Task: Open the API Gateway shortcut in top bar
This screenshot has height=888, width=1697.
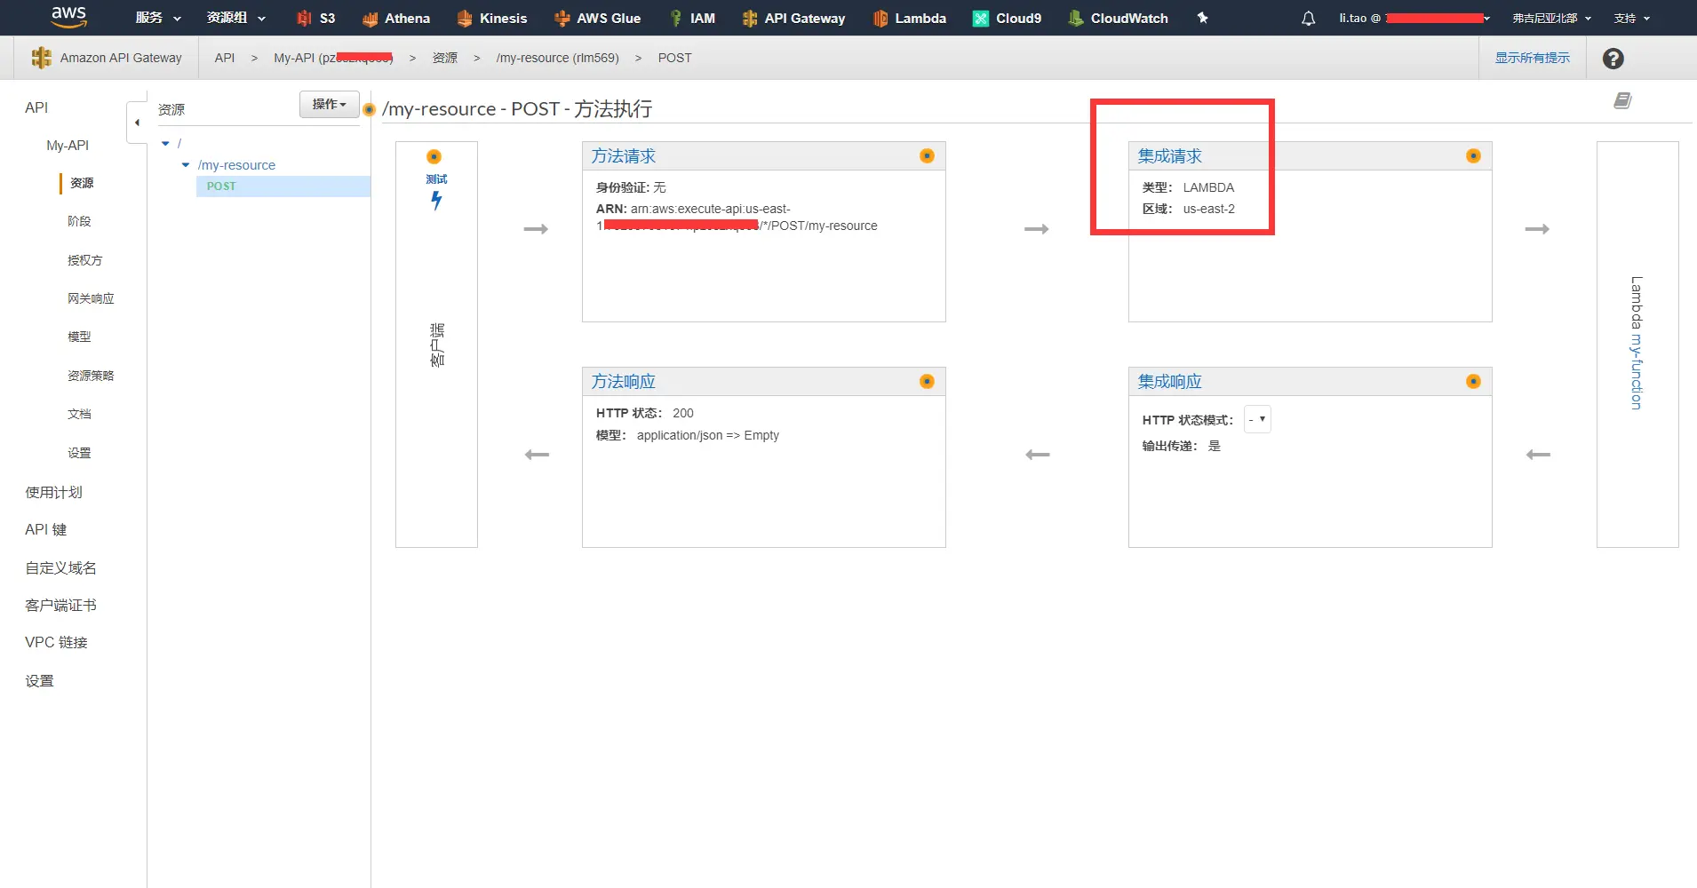Action: coord(793,18)
